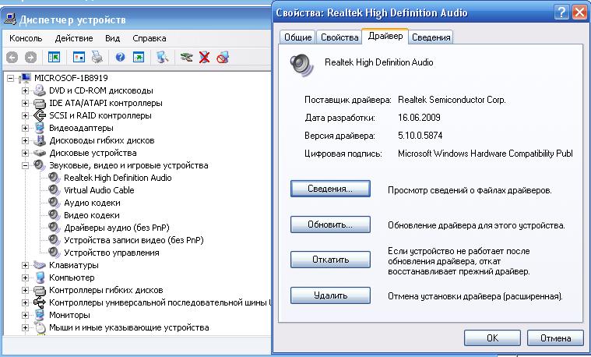Screen dimensions: 591x357
Task: Click the Откатить button
Action: coord(330,260)
